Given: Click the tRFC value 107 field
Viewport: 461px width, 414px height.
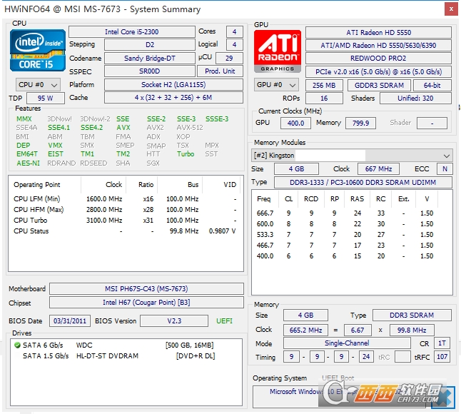Looking at the screenshot, I should tap(442, 357).
